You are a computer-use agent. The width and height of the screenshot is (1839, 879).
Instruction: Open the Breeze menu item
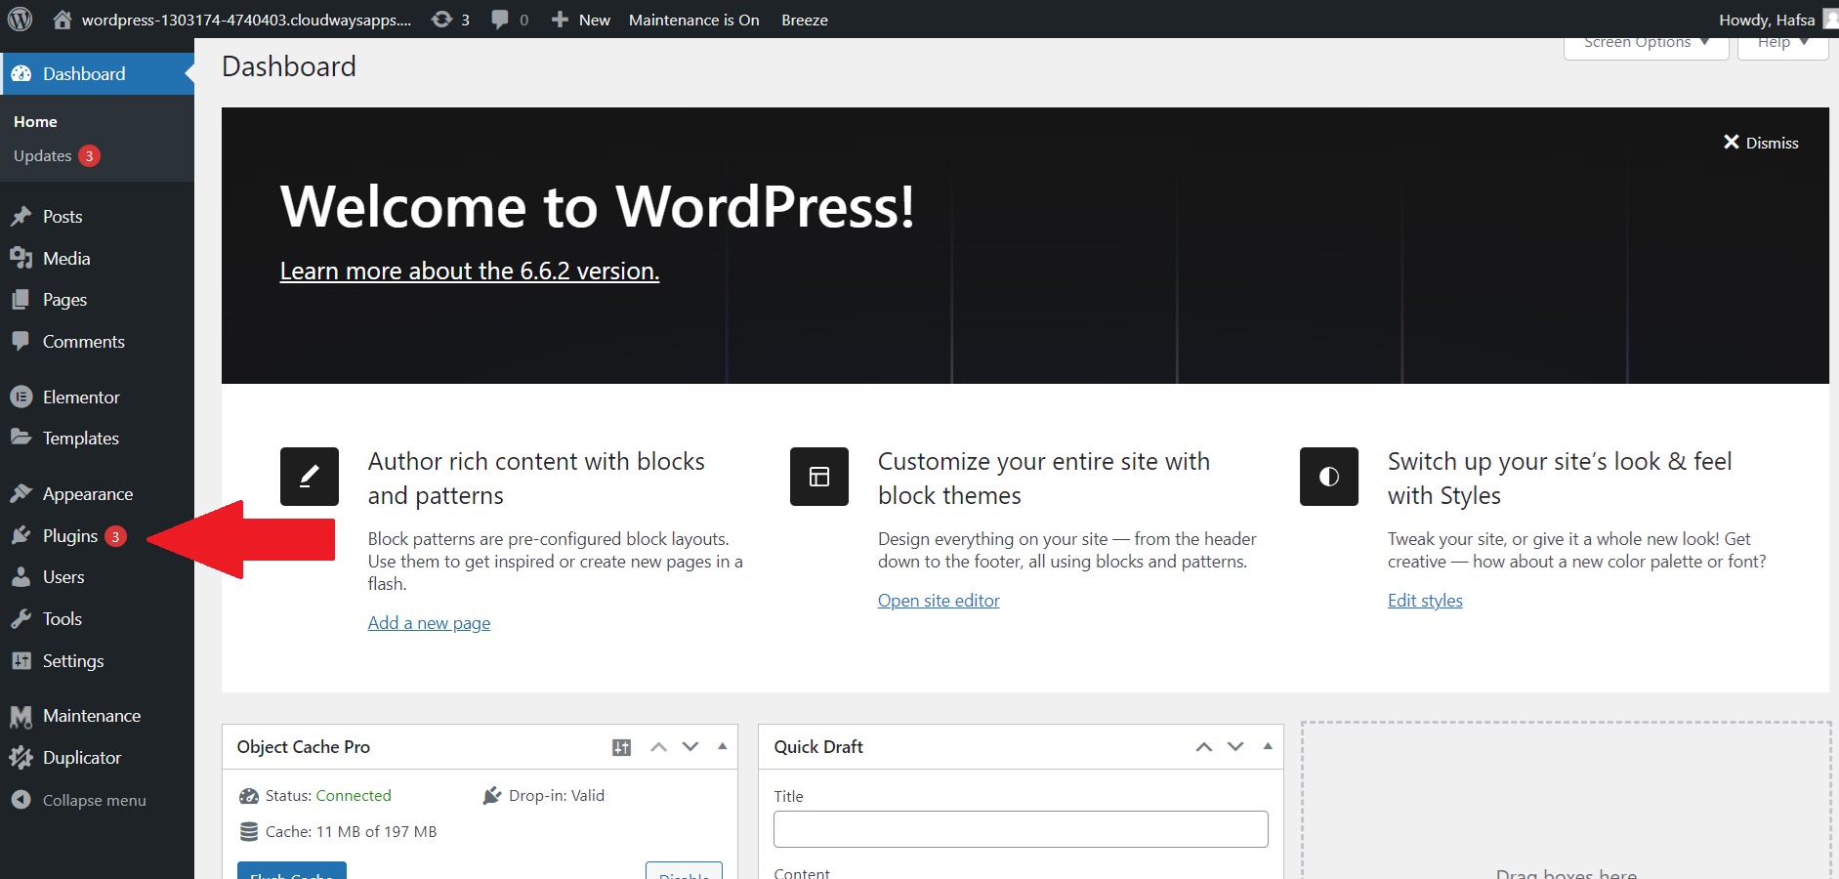pyautogui.click(x=804, y=20)
